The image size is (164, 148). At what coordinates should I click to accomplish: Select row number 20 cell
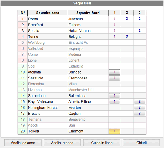tap(22, 131)
